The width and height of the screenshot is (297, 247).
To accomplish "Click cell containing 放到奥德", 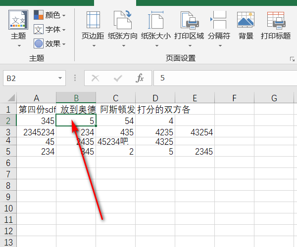I will tap(76, 109).
